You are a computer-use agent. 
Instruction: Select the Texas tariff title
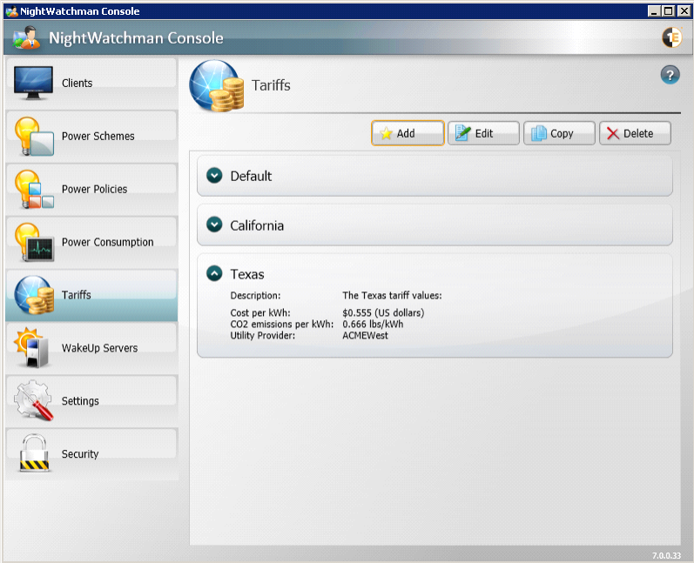[x=247, y=274]
